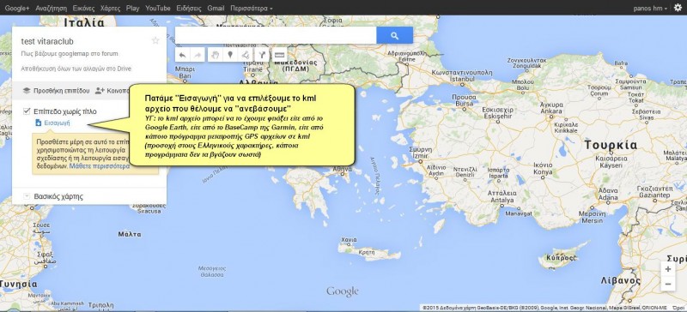Image resolution: width=687 pixels, height=312 pixels.
Task: Open YouTube from the top bar
Action: pos(158,9)
